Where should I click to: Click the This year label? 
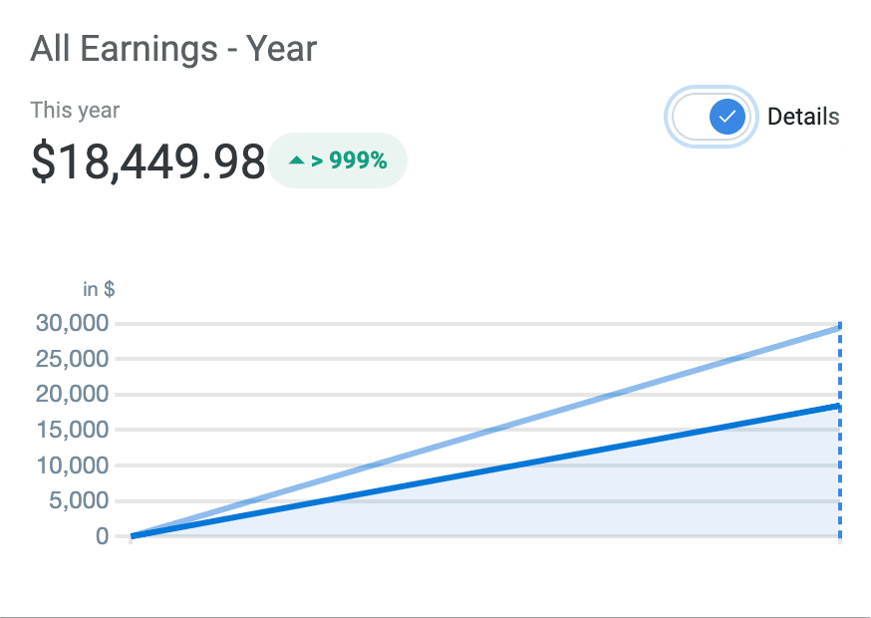tap(75, 110)
